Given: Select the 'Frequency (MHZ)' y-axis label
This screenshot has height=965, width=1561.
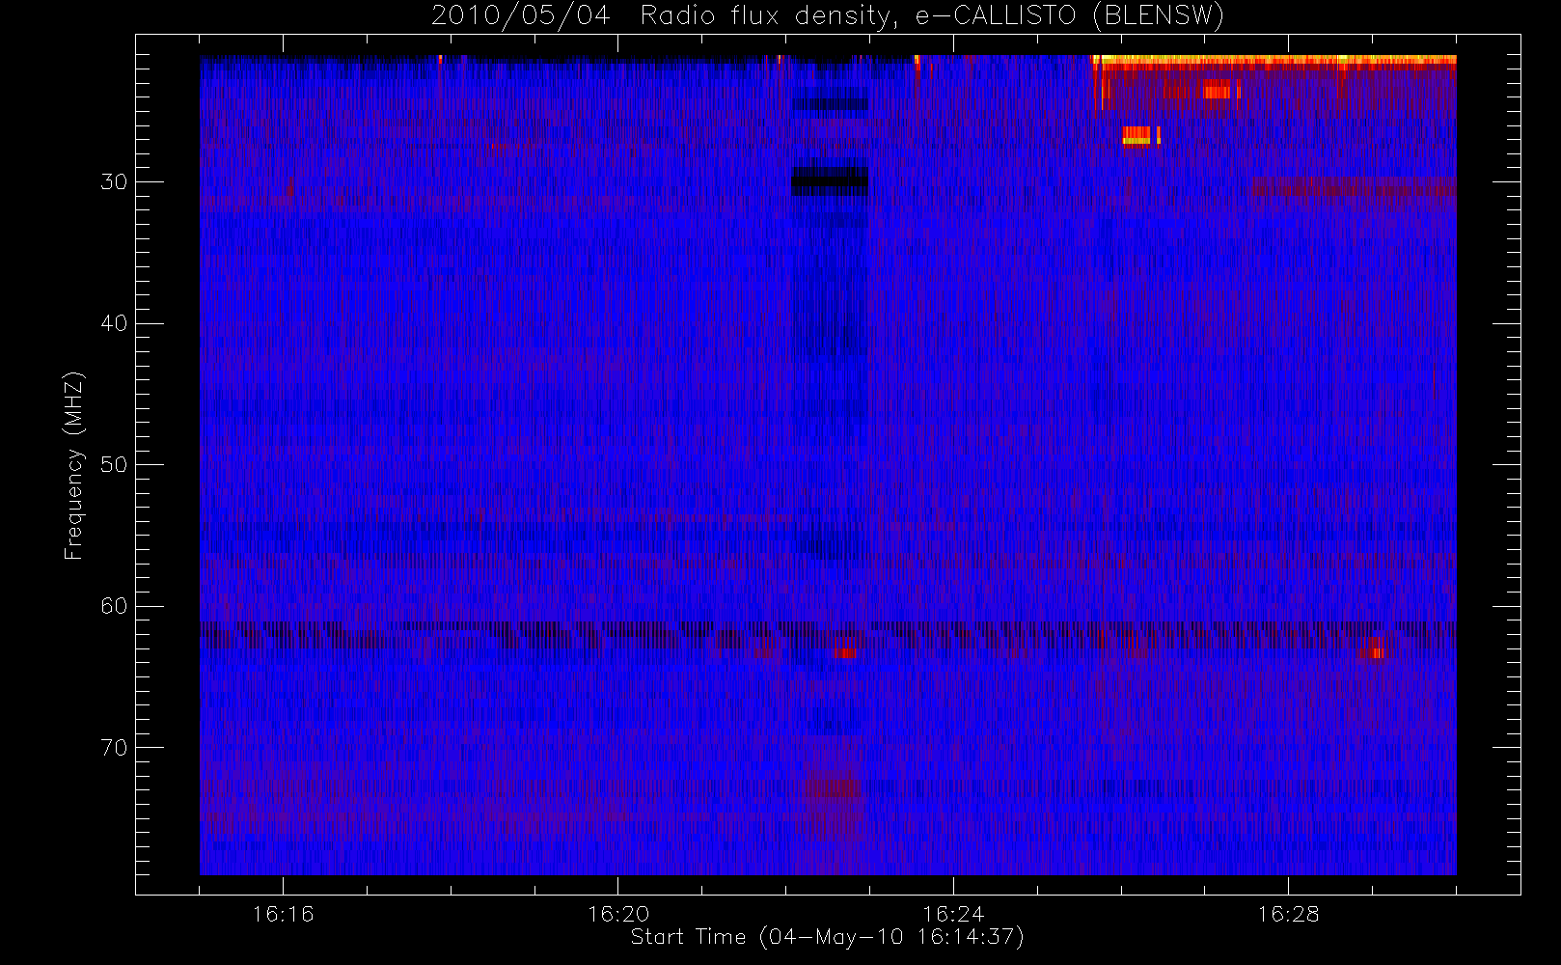Looking at the screenshot, I should click(73, 465).
